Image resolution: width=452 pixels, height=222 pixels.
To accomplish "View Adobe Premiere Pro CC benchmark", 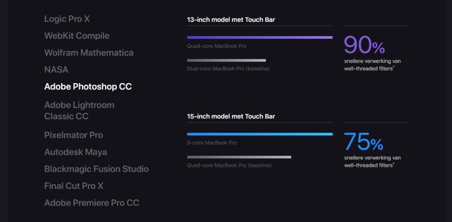I will (x=92, y=203).
